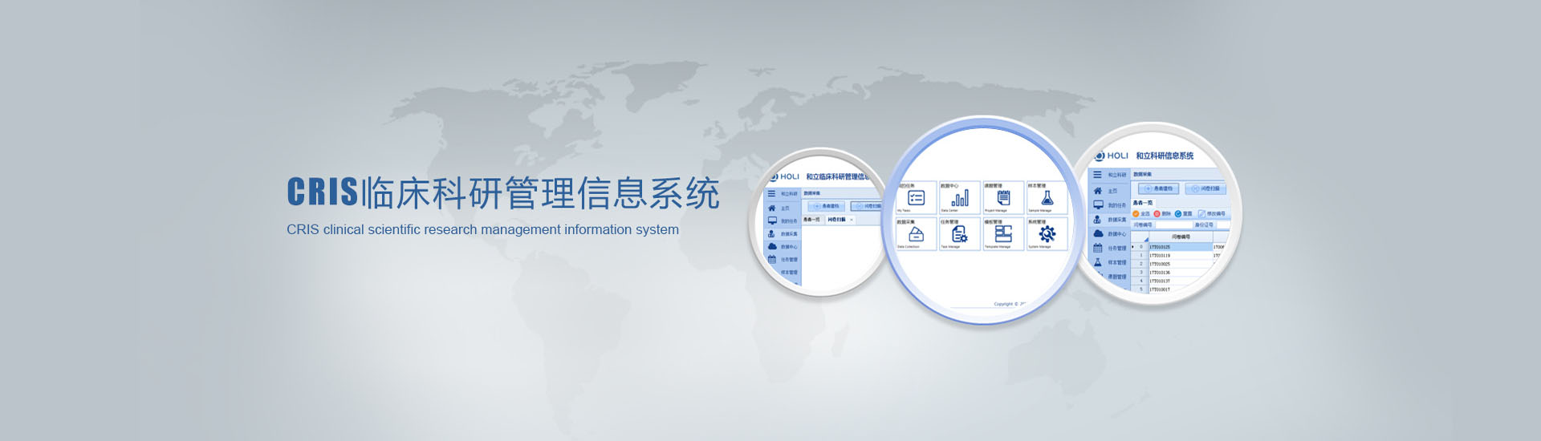Collapse sidebar using left panel hamburger icon
The height and width of the screenshot is (441, 1541).
pyautogui.click(x=771, y=193)
